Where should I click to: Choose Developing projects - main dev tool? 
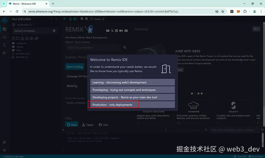click(132, 97)
